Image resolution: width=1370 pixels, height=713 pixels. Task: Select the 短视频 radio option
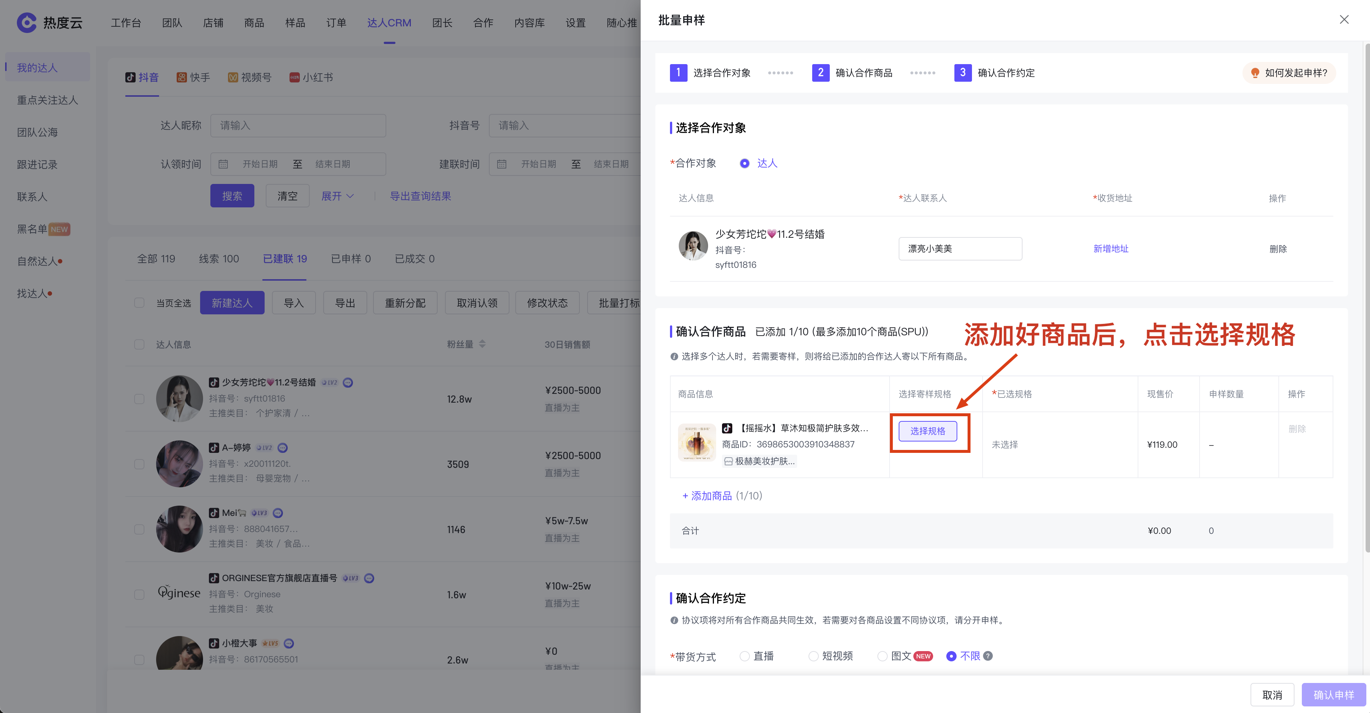(x=813, y=655)
